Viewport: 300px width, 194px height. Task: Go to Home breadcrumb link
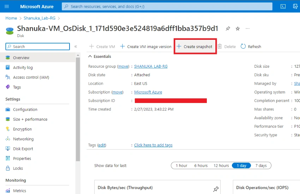click(x=11, y=18)
